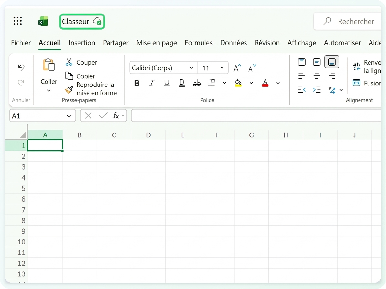
Task: Align text right
Action: tap(332, 76)
